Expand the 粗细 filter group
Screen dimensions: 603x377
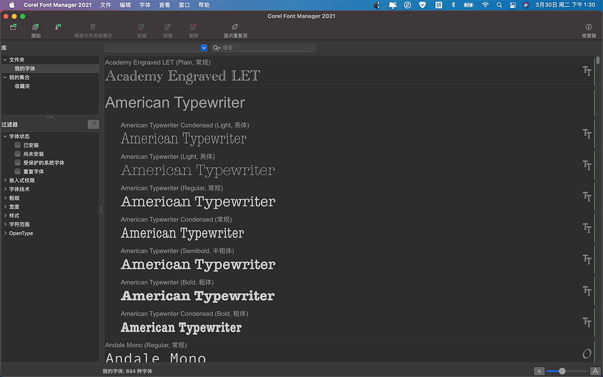click(x=5, y=198)
